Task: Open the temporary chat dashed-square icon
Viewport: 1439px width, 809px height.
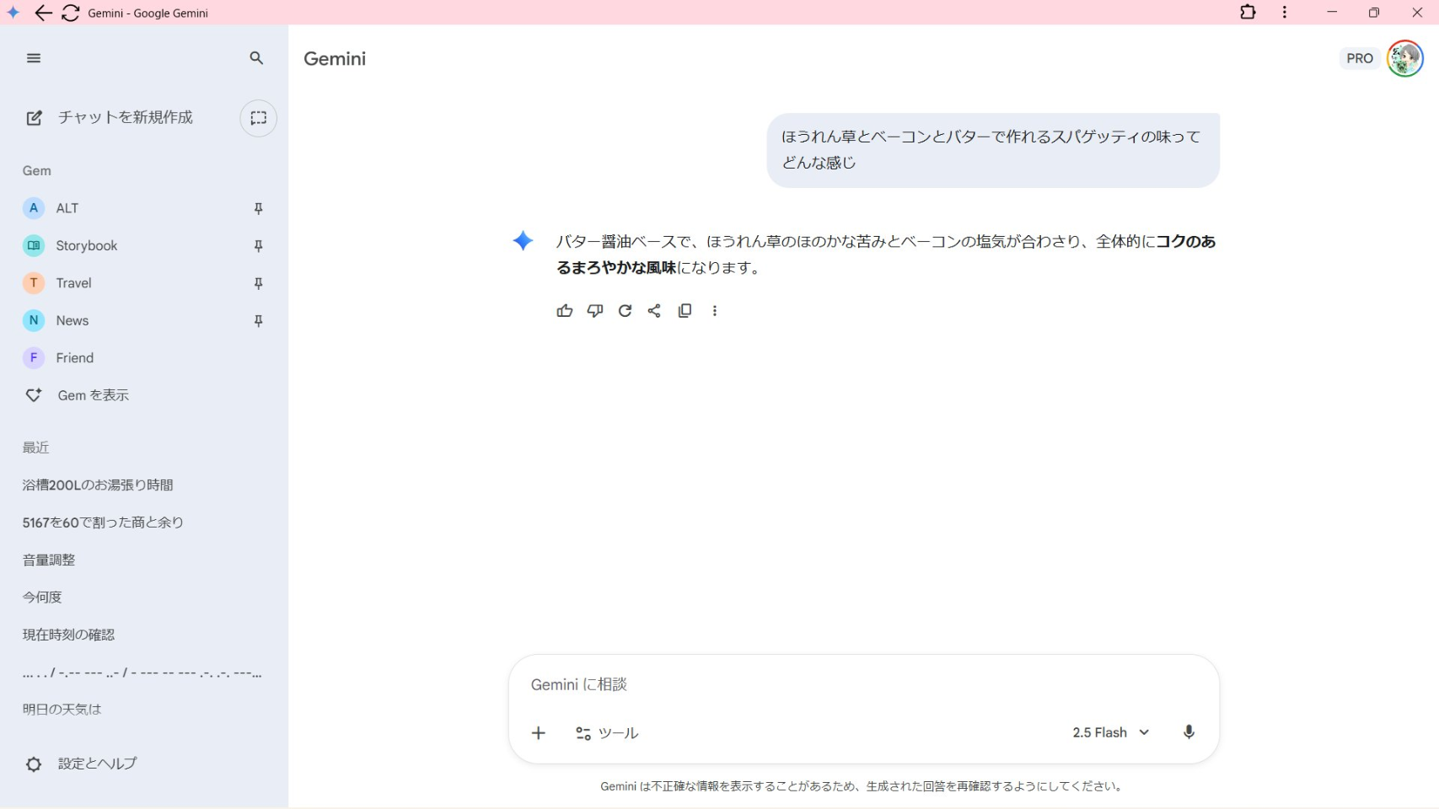Action: (x=259, y=118)
